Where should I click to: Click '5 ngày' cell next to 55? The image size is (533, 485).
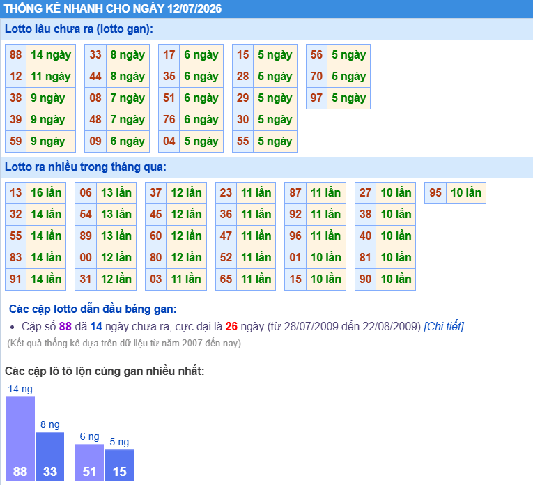[x=275, y=141]
